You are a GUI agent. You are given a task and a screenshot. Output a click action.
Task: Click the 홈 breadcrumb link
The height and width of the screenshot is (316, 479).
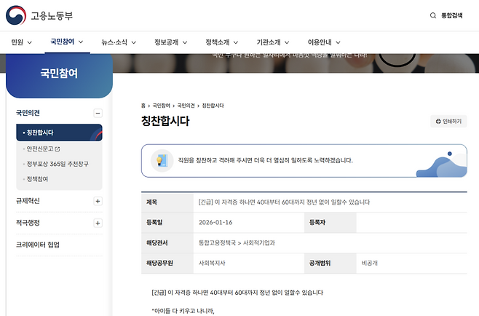pos(143,106)
